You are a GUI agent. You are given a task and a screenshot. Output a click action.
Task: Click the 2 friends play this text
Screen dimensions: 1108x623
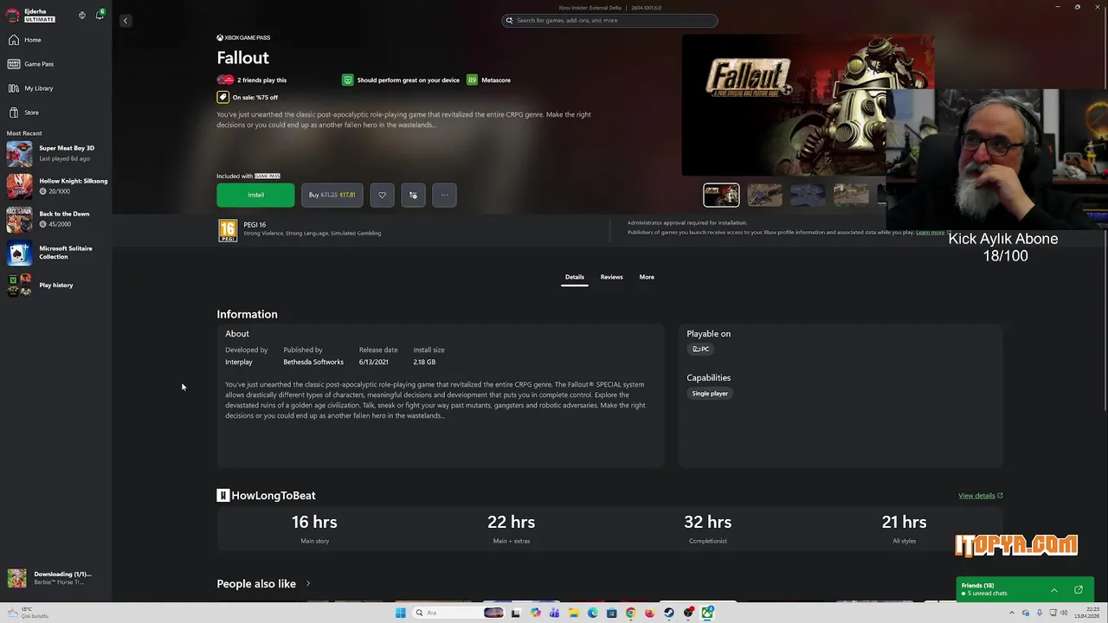[x=261, y=80]
